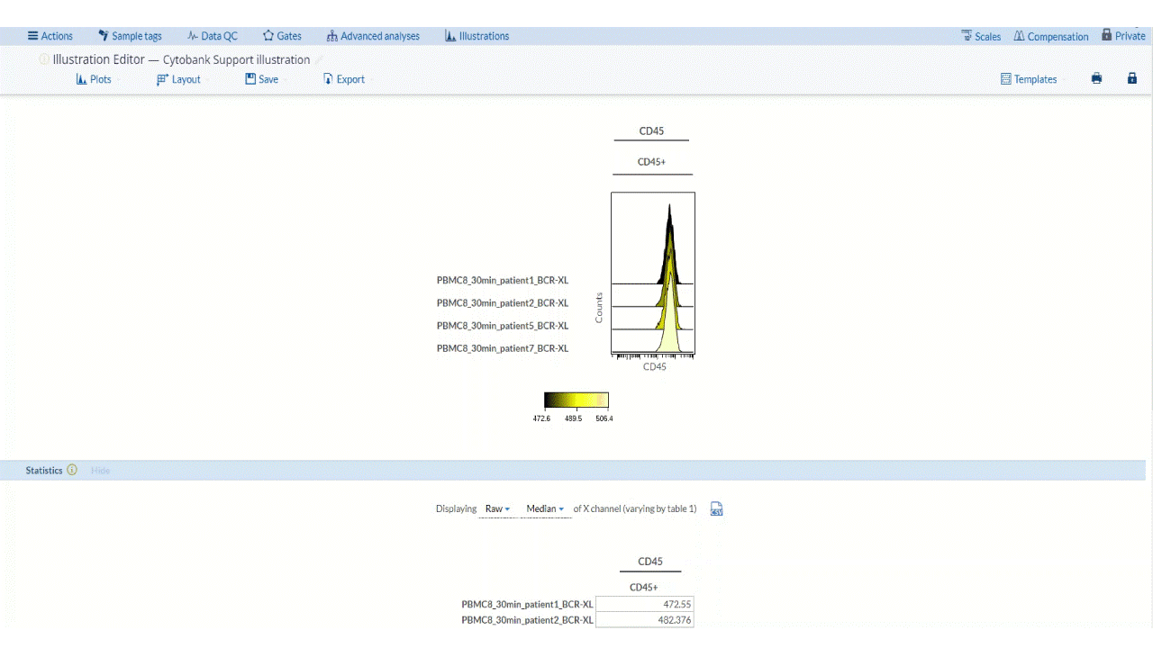Viewport: 1153px width, 648px height.
Task: Open the Advanced analyses menu
Action: tap(373, 36)
